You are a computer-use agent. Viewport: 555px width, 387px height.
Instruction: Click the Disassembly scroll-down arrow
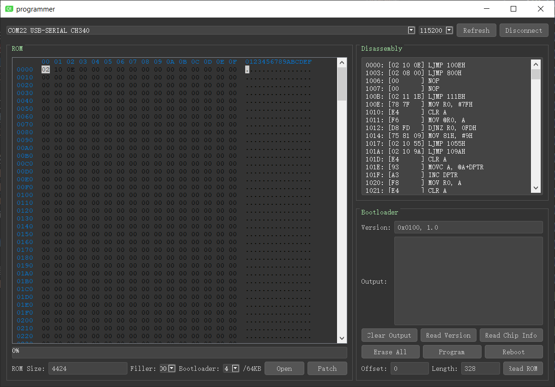536,188
